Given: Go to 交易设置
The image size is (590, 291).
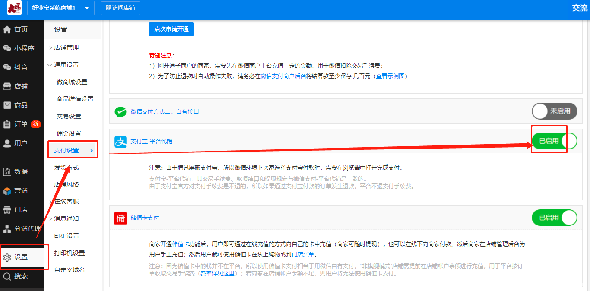Looking at the screenshot, I should coord(69,116).
